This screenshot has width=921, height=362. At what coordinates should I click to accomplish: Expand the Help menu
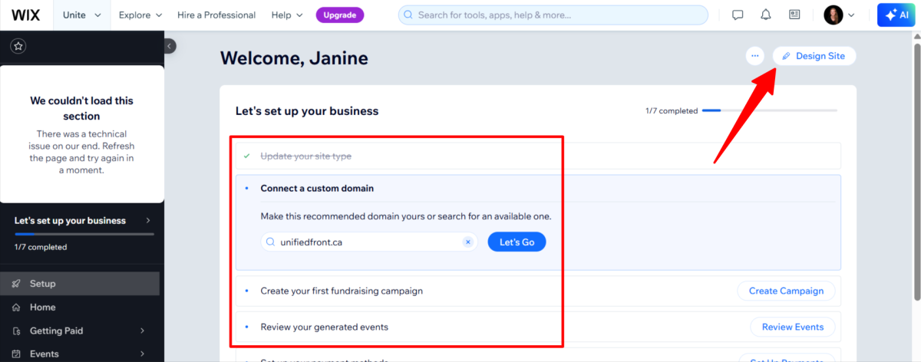287,15
